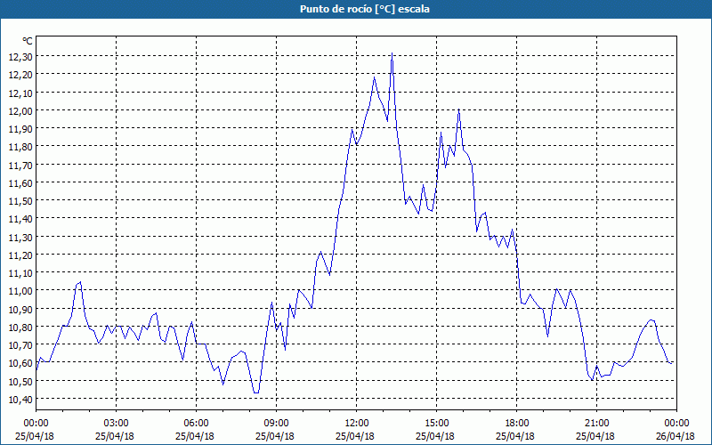Click the 10,50 y-axis label
The height and width of the screenshot is (445, 712).
click(x=20, y=381)
